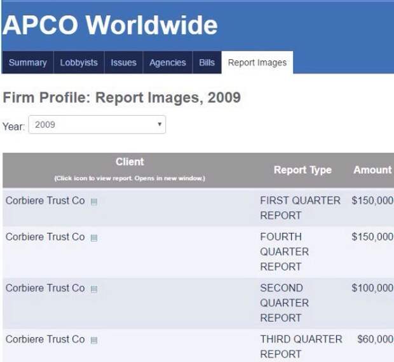Image resolution: width=394 pixels, height=362 pixels.
Task: Click the $150,000 amount in Fourth Quarter row
Action: (372, 237)
